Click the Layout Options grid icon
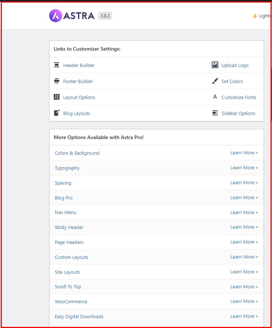Viewport: 272px width, 328px height. click(x=57, y=97)
